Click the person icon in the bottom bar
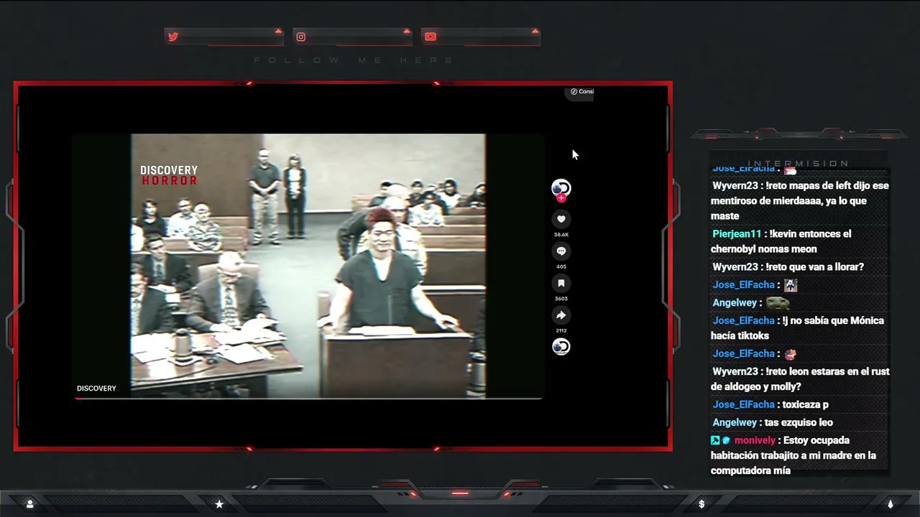This screenshot has height=517, width=920. (x=29, y=504)
